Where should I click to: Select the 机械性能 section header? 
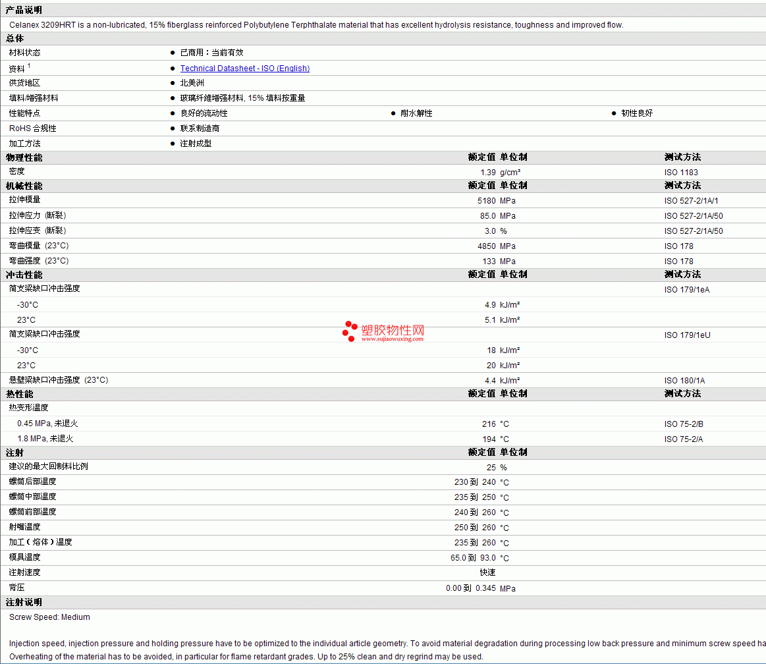coord(24,186)
